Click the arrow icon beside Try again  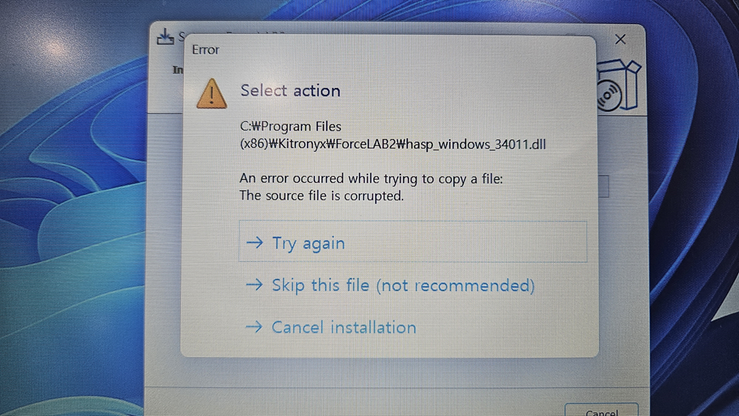(255, 242)
